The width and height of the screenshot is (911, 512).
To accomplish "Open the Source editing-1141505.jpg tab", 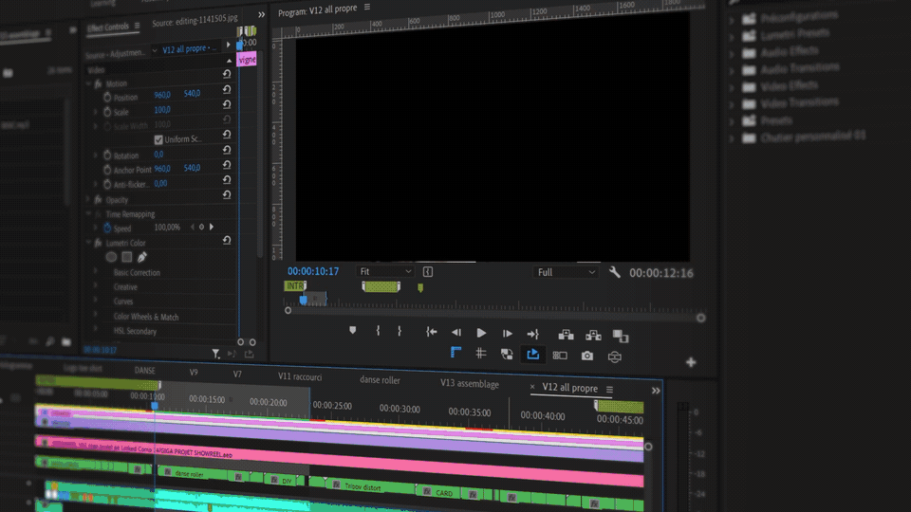I will (x=195, y=20).
